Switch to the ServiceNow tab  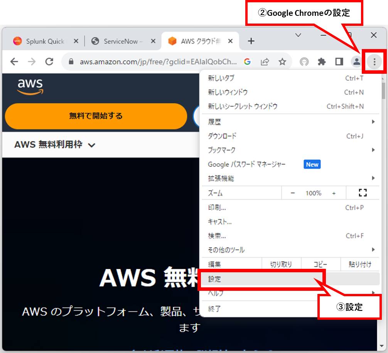(x=123, y=41)
